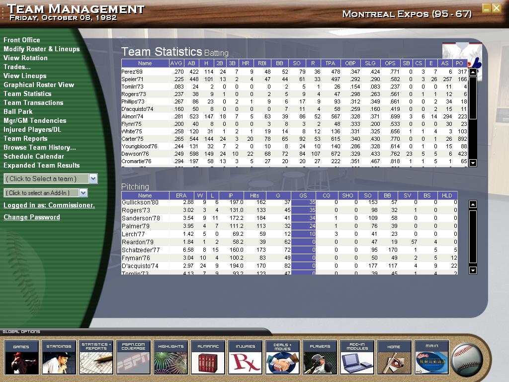Select pitcher Gullickson'80 row name

click(140, 202)
